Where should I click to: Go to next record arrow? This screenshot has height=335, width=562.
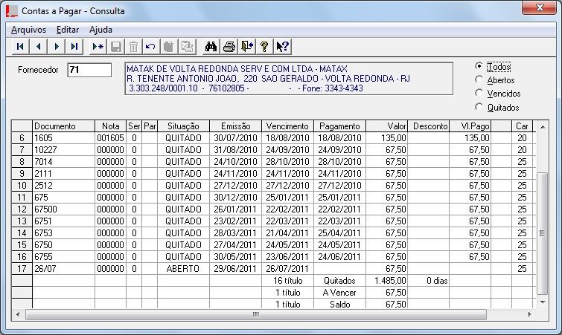pyautogui.click(x=57, y=47)
